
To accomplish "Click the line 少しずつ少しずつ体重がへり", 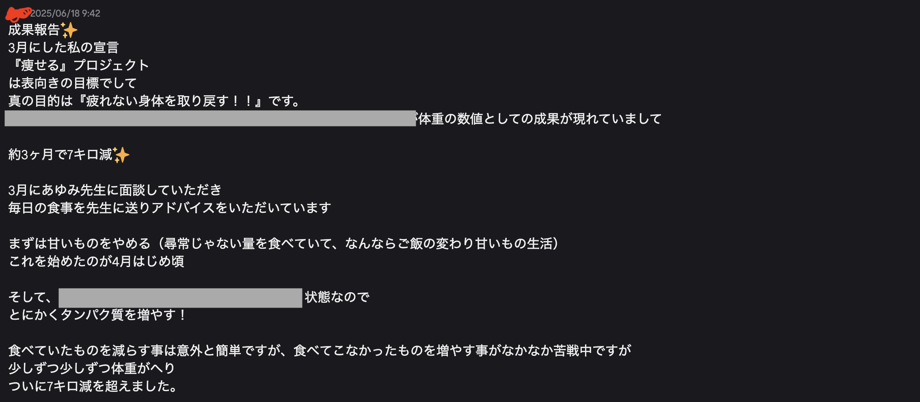I will click(x=92, y=368).
